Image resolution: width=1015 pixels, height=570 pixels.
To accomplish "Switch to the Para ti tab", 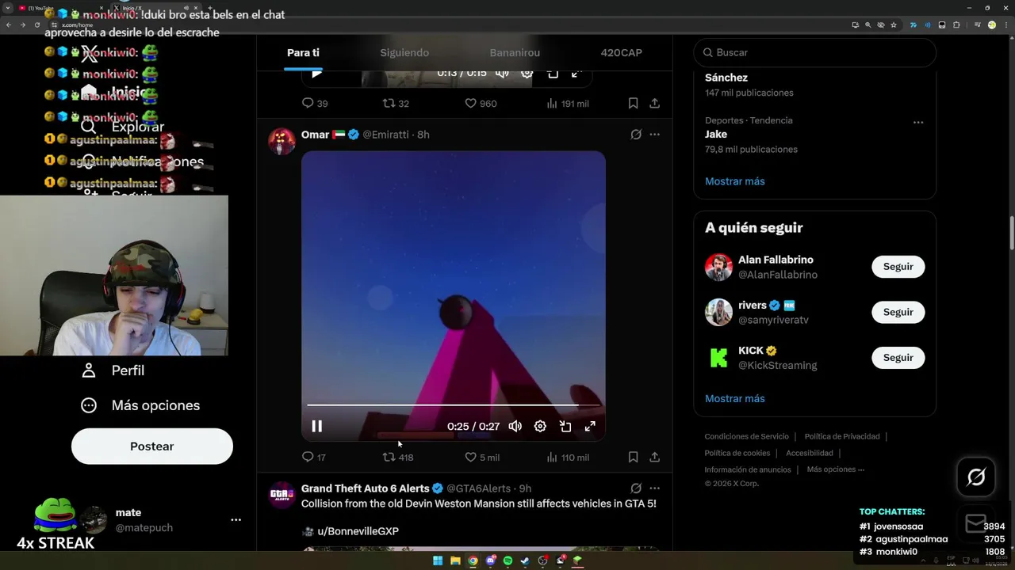I will pyautogui.click(x=303, y=52).
